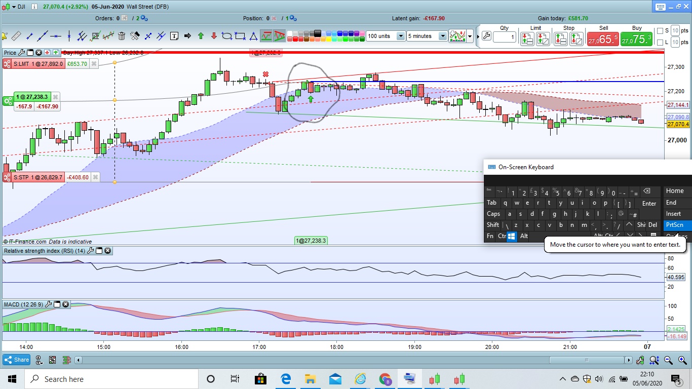Image resolution: width=692 pixels, height=389 pixels.
Task: Select the rectangle drawing tool
Action: [x=240, y=36]
